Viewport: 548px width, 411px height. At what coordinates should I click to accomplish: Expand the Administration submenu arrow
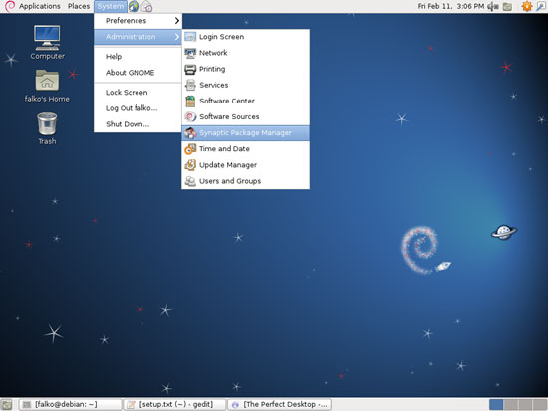pyautogui.click(x=177, y=37)
